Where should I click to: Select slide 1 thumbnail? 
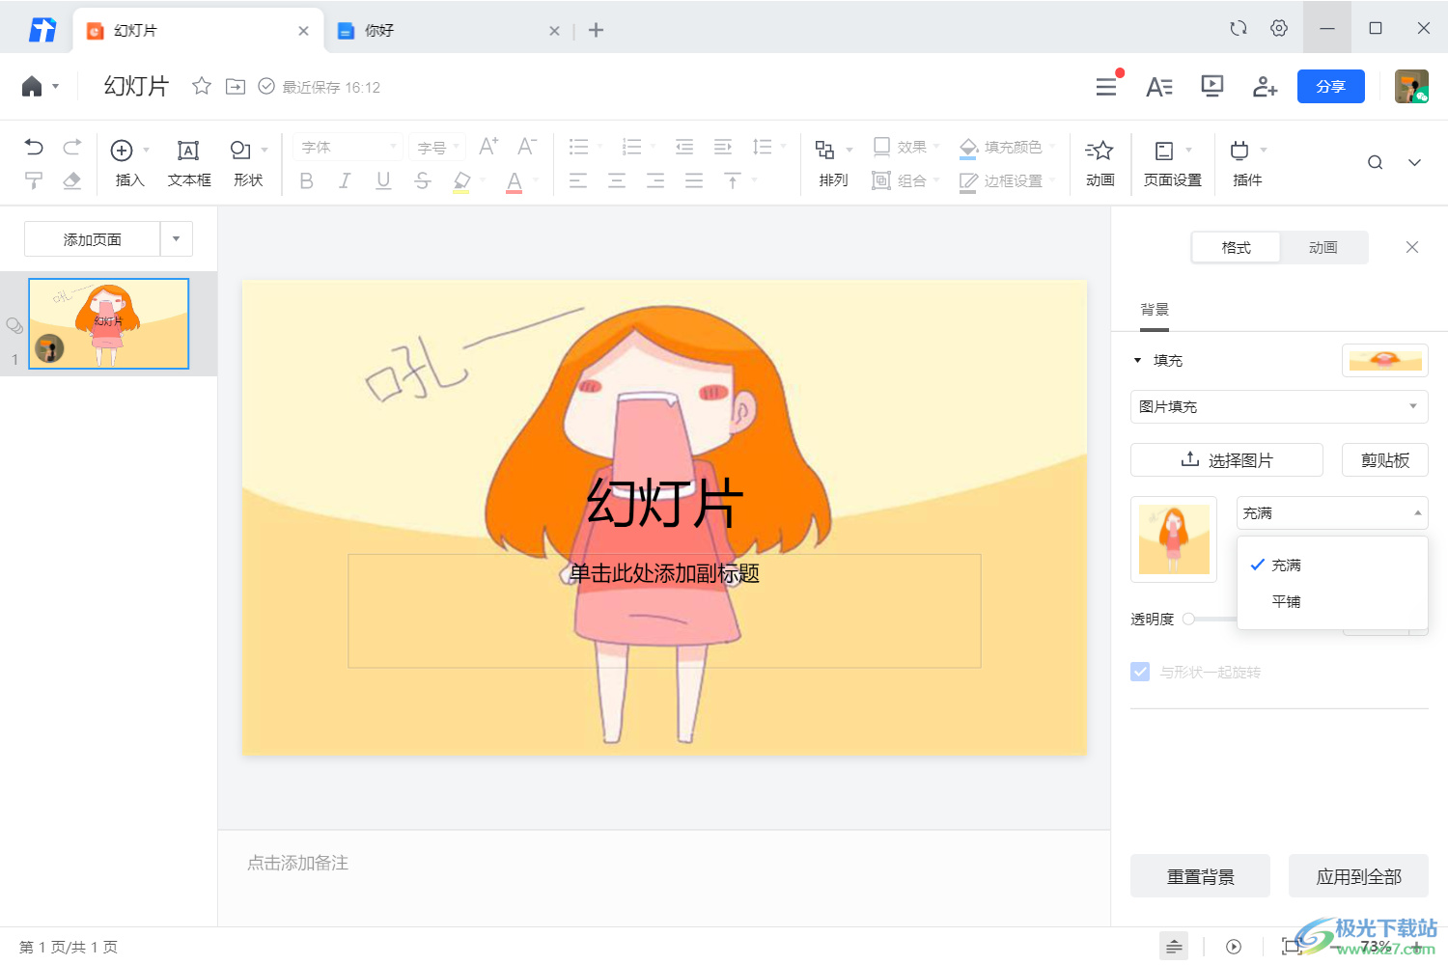(108, 323)
